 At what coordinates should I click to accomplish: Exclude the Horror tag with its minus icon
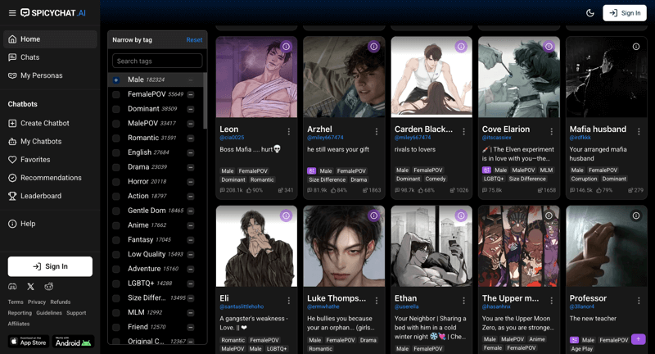191,182
